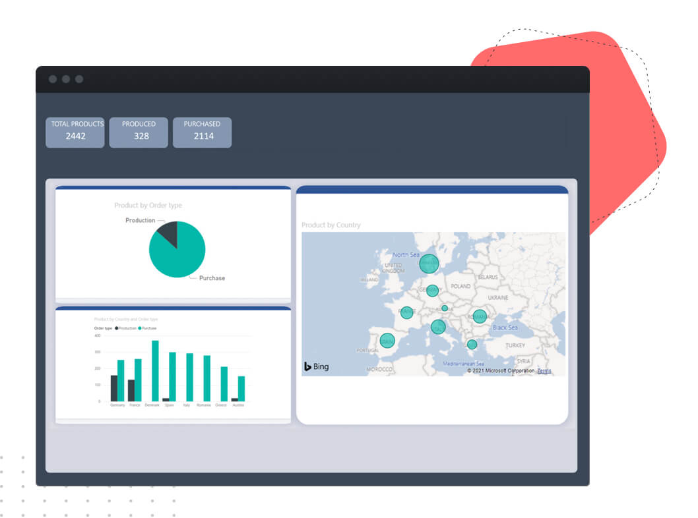Select the Germany bubble on the map
The height and width of the screenshot is (518, 698).
pyautogui.click(x=432, y=289)
